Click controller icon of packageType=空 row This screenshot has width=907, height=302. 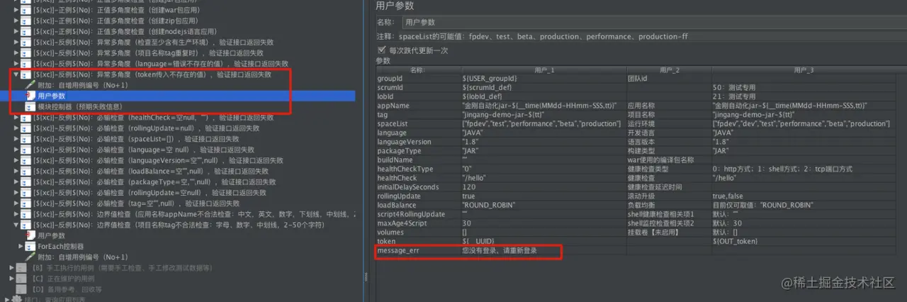pyautogui.click(x=26, y=181)
